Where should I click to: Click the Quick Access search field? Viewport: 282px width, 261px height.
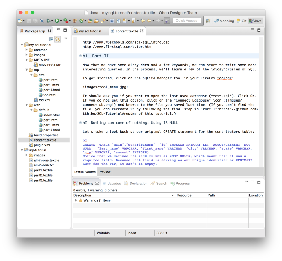point(187,21)
